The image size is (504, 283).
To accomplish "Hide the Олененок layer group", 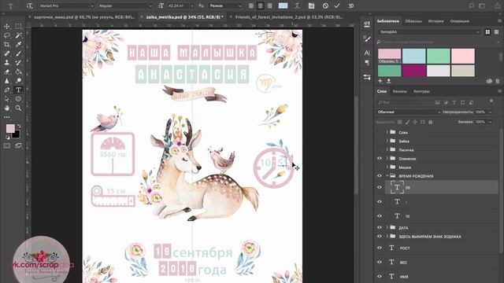I will pyautogui.click(x=380, y=159).
